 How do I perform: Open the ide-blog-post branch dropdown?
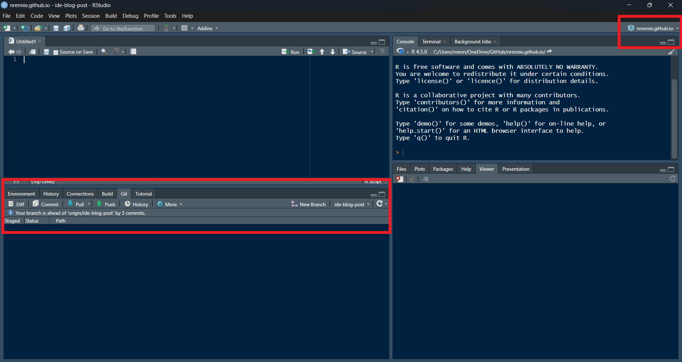click(x=351, y=204)
